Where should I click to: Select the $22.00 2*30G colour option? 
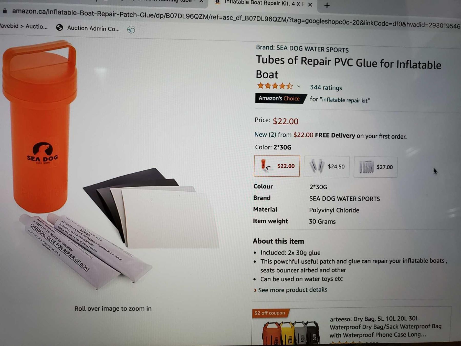point(277,166)
